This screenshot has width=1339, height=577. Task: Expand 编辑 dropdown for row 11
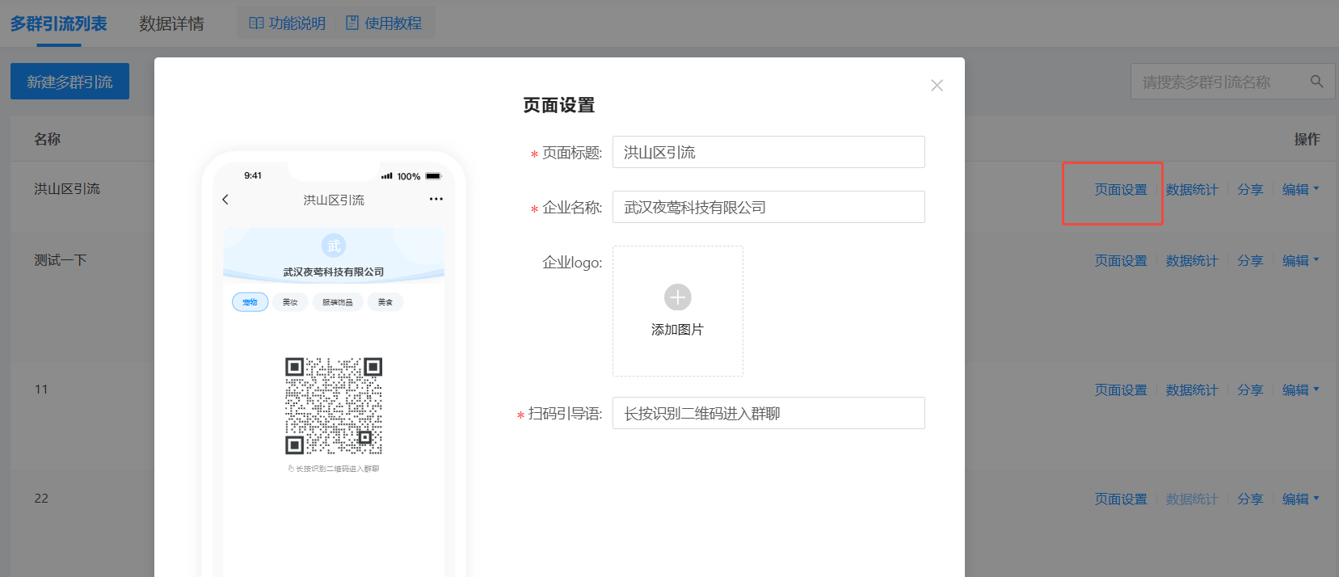point(1300,390)
